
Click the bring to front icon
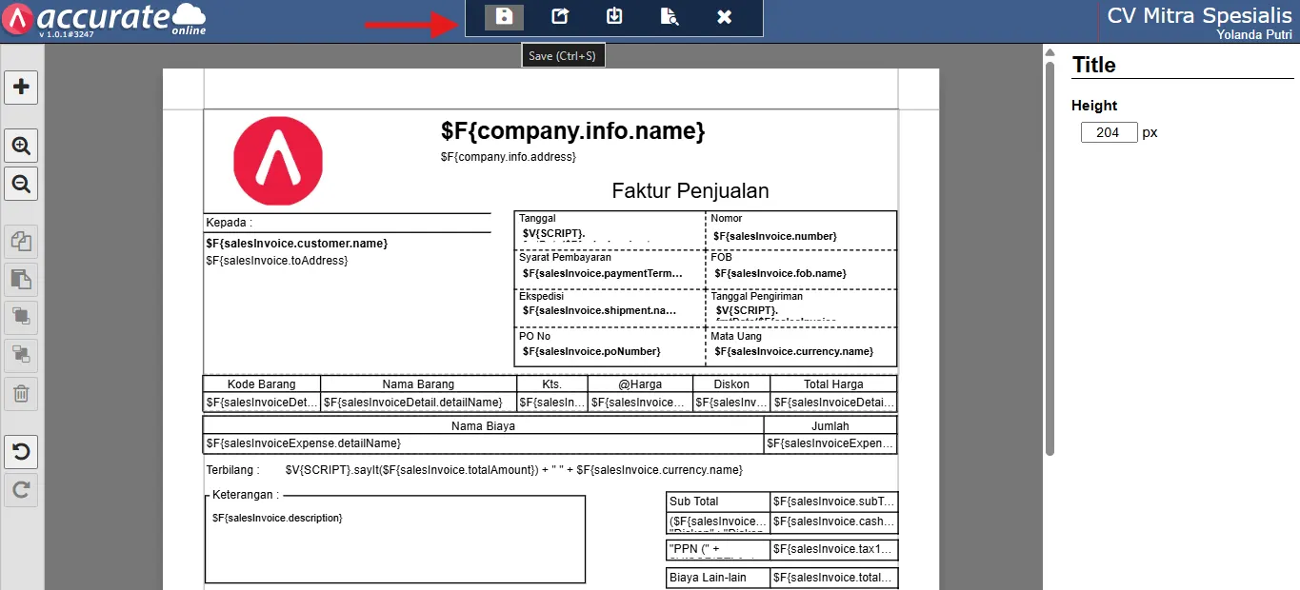(x=21, y=317)
